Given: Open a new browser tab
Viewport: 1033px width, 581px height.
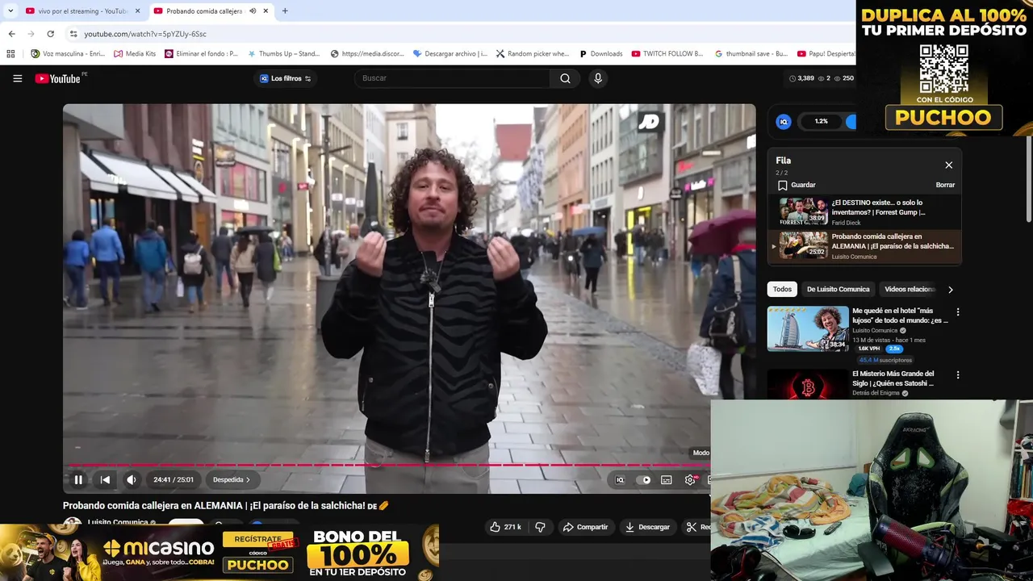Looking at the screenshot, I should 285,11.
